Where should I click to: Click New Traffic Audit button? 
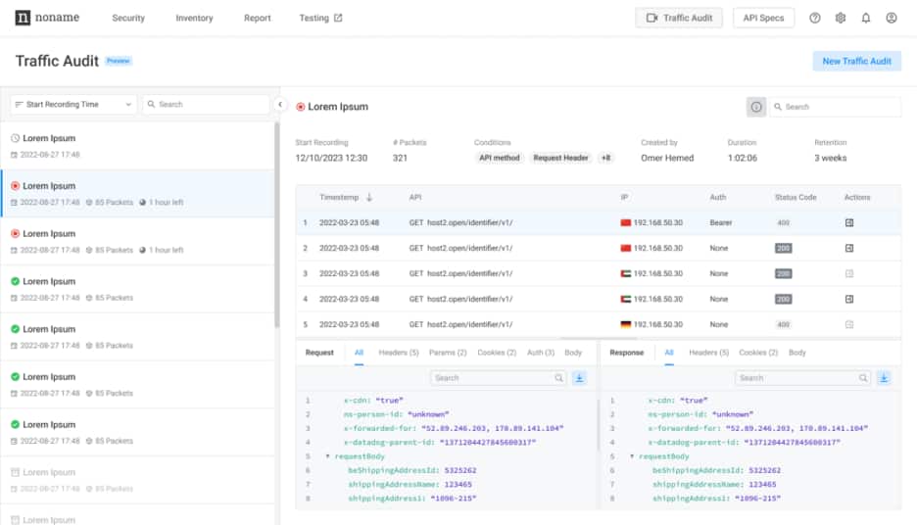pos(856,61)
